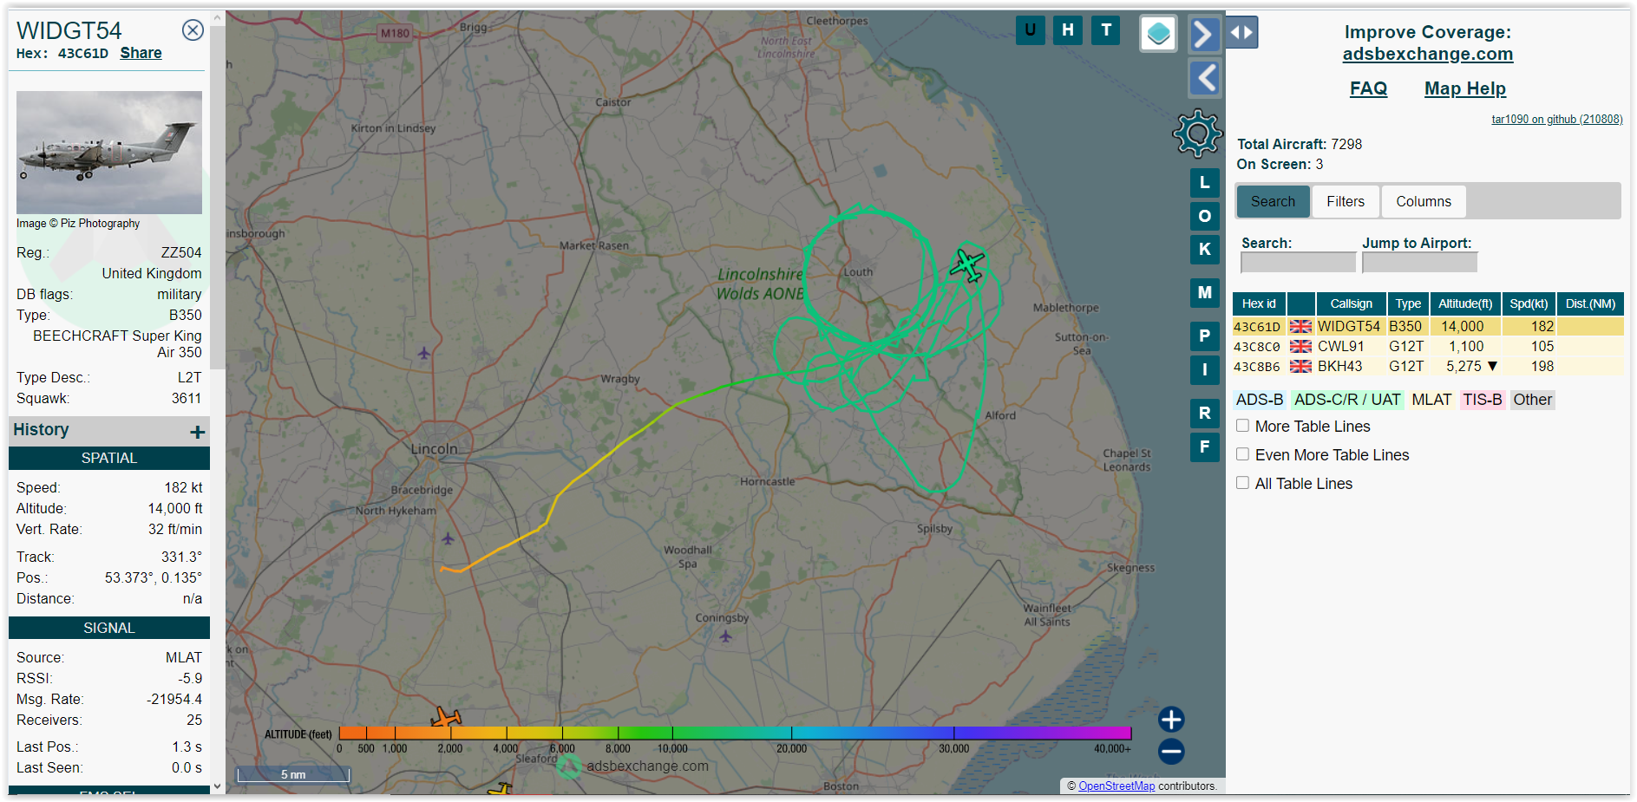This screenshot has width=1637, height=802.
Task: Toggle Other source legend
Action: pyautogui.click(x=1533, y=400)
